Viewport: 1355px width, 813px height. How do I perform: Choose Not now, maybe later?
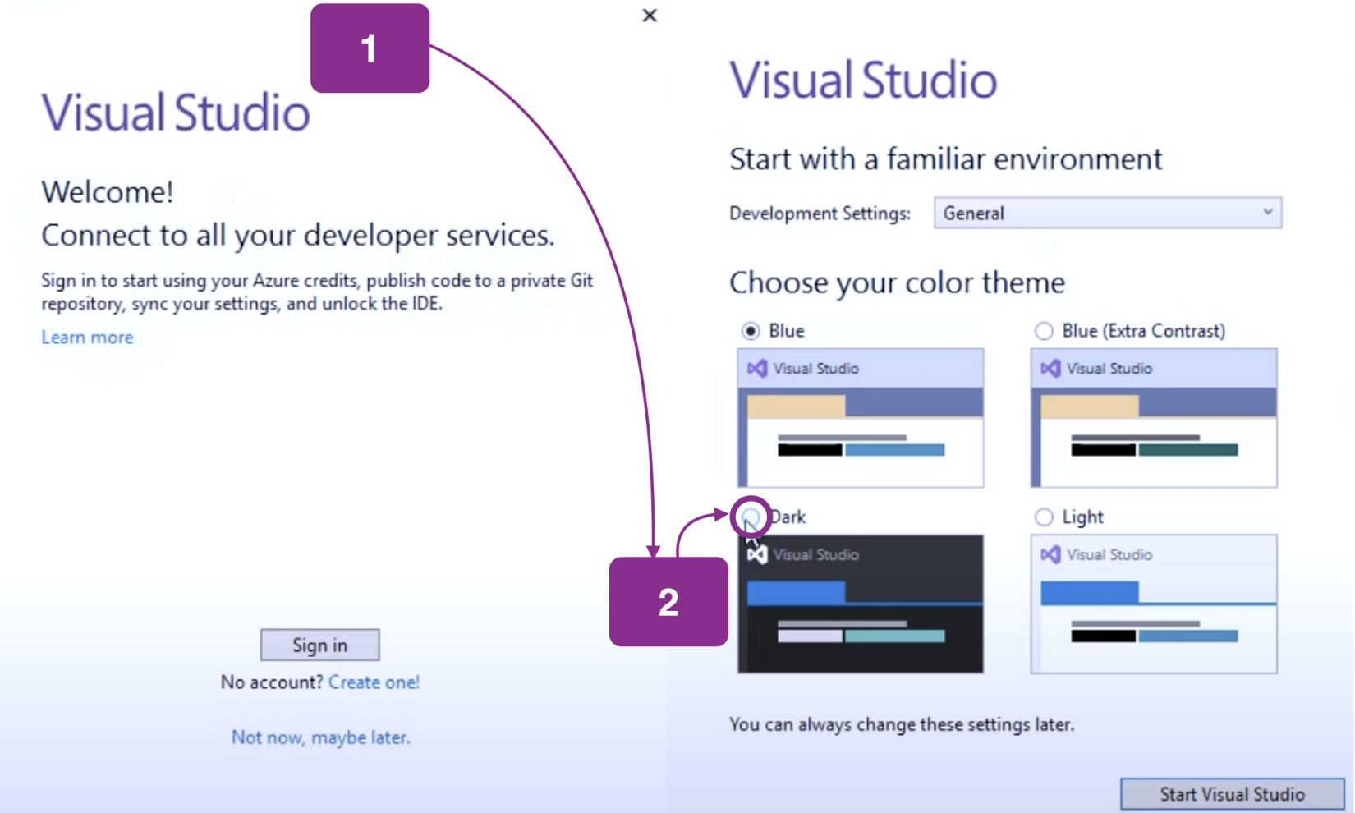pyautogui.click(x=320, y=737)
